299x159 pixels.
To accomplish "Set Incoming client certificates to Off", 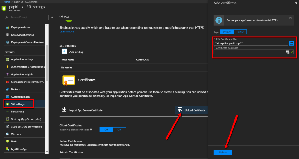I will pyautogui.click(x=106, y=130).
